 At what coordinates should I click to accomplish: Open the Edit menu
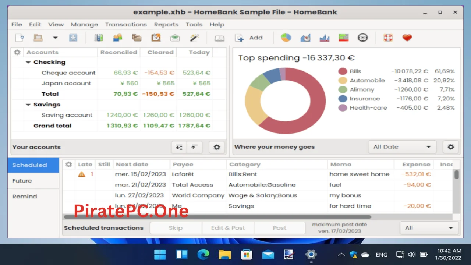35,24
